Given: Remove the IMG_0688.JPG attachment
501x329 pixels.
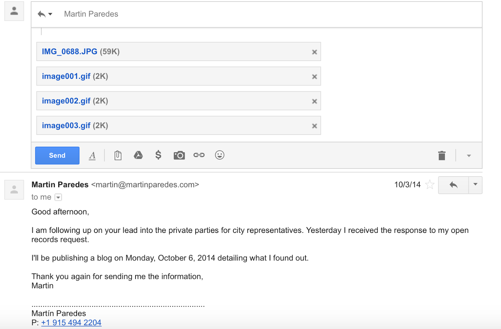Looking at the screenshot, I should point(314,52).
